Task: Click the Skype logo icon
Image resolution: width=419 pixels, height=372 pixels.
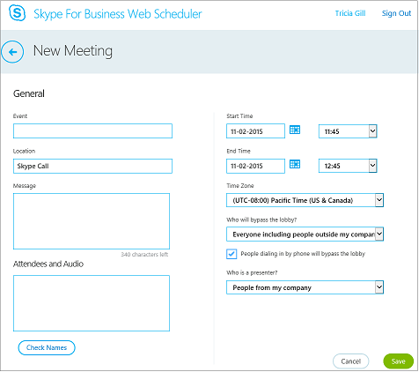Action: click(17, 13)
